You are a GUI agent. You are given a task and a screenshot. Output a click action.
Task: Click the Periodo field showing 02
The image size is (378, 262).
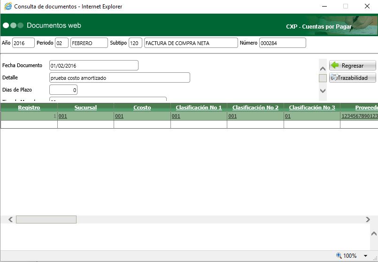(x=62, y=43)
